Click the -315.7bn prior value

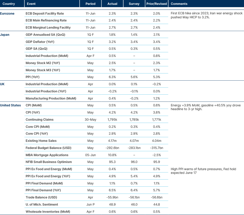pyautogui.click(x=157, y=148)
